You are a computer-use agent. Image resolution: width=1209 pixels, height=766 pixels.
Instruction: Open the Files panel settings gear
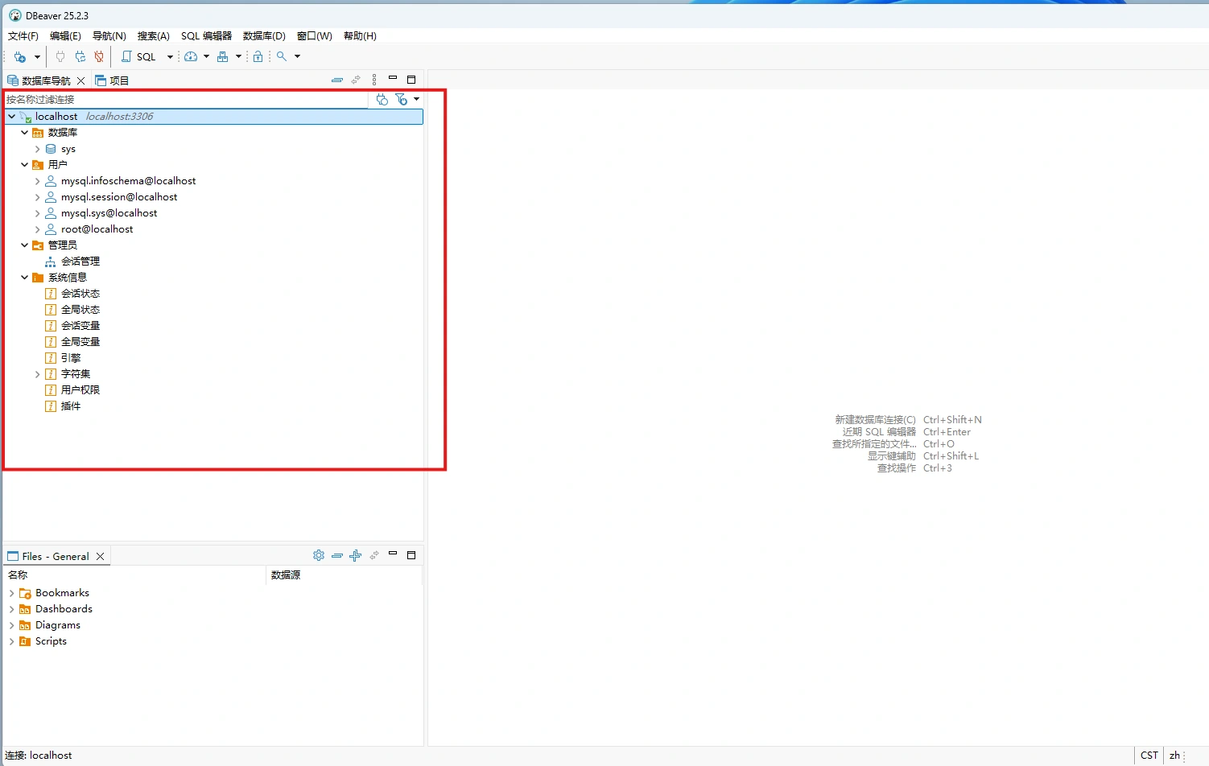(x=319, y=555)
